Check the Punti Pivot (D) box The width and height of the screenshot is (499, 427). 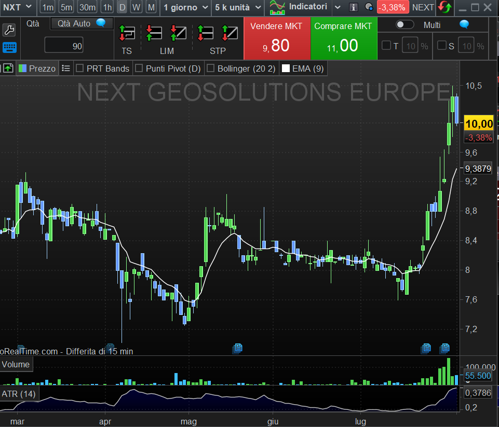[x=139, y=68]
